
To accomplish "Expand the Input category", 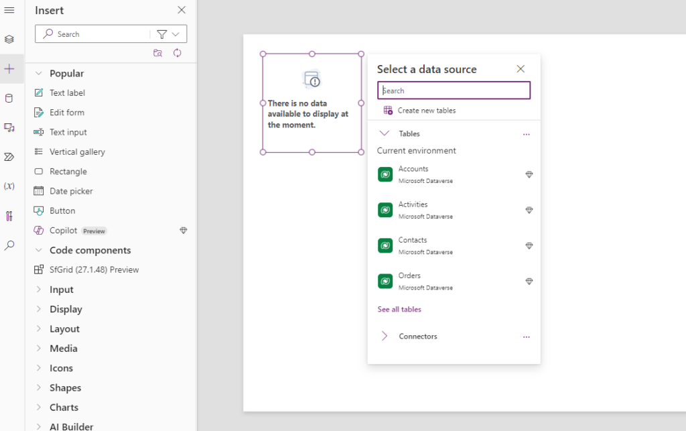I will [60, 289].
